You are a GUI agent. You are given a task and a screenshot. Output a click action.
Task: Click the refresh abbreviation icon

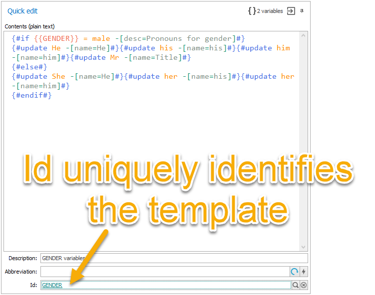295,272
